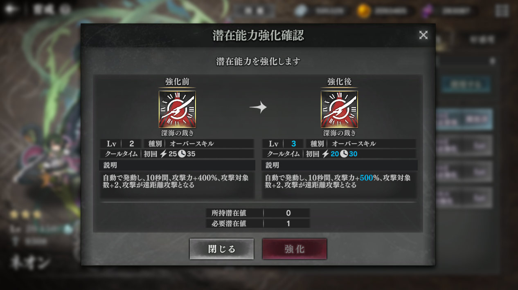Tap the blue gem currency icon
Image resolution: width=518 pixels, height=290 pixels.
301,11
